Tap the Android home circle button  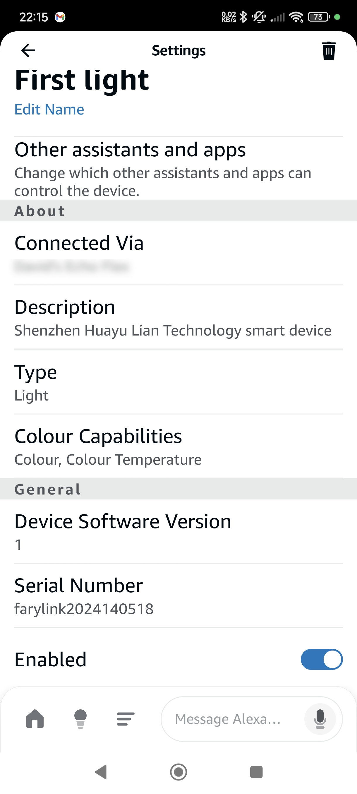tap(178, 772)
